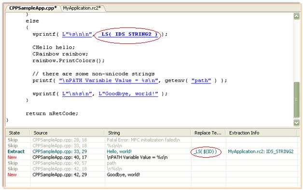Select source cell CPPSampleApp.cpp: 40, 17
Screen dimensions: 303x190
60,157
